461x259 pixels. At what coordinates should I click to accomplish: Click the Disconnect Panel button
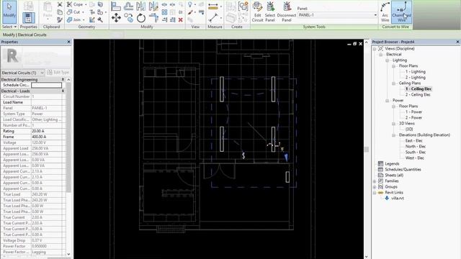pyautogui.click(x=287, y=12)
